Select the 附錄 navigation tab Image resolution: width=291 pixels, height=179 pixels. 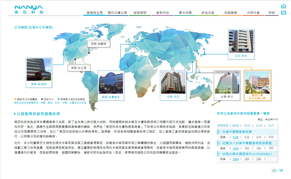272,13
